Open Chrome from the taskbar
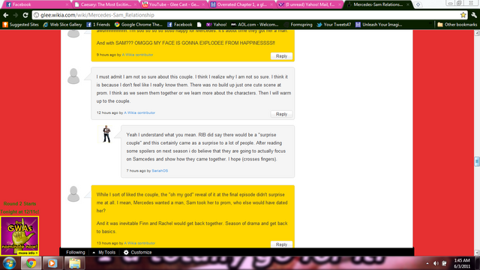 click(x=31, y=263)
